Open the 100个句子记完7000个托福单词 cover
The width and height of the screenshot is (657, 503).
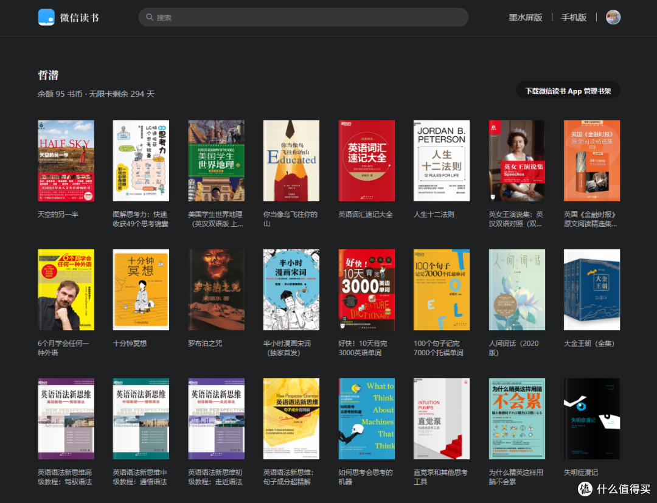tap(442, 290)
